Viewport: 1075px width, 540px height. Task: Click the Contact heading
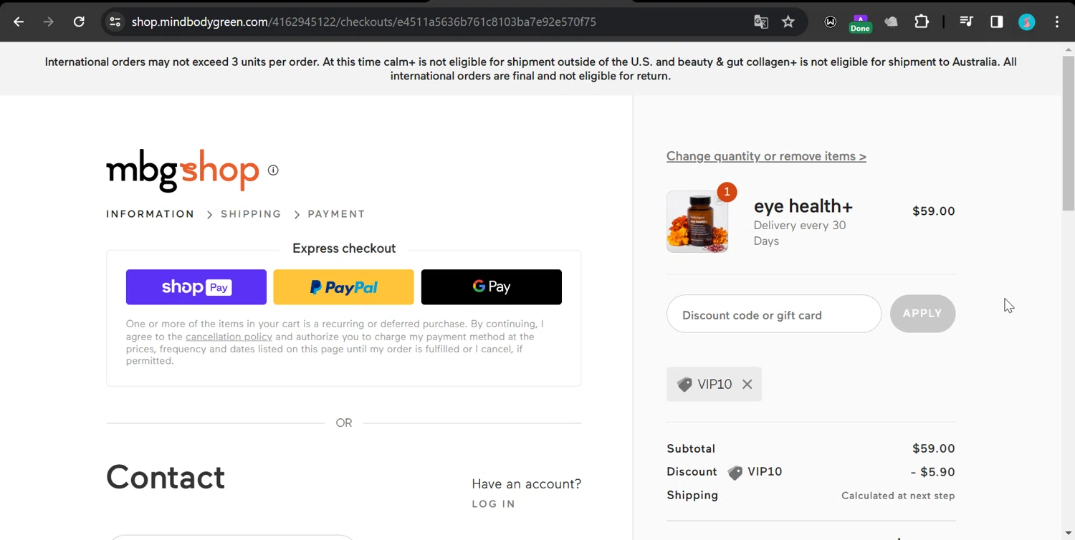coord(166,477)
